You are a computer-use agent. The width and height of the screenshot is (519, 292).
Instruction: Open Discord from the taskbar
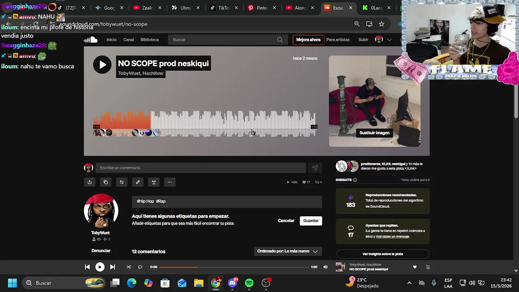coord(233,283)
